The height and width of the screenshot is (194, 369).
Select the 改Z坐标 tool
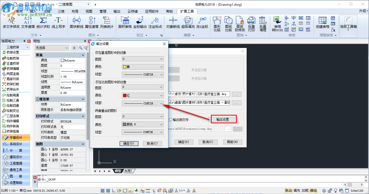point(202,22)
